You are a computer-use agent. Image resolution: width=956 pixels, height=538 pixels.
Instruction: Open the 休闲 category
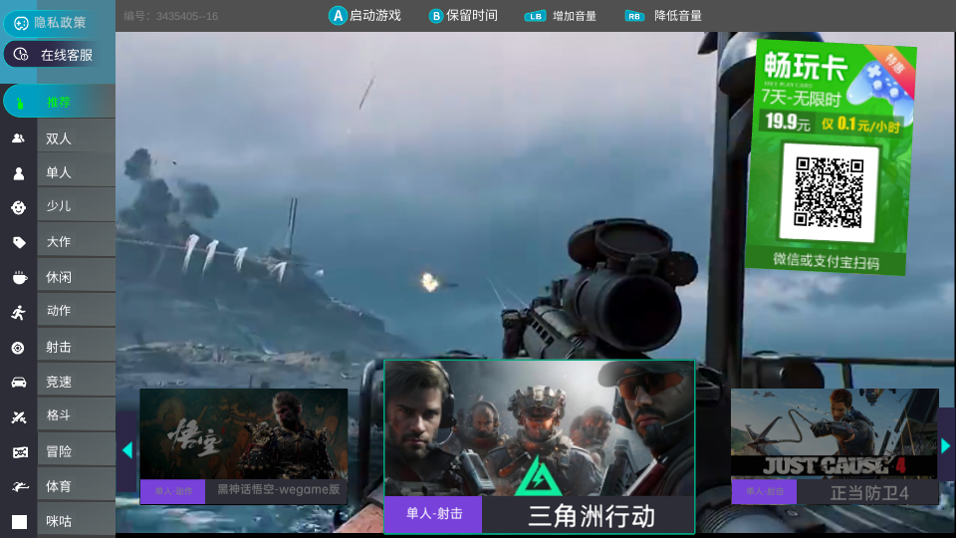(77, 277)
